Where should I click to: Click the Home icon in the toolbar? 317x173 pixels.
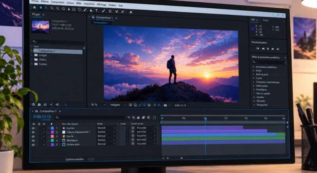34,7
